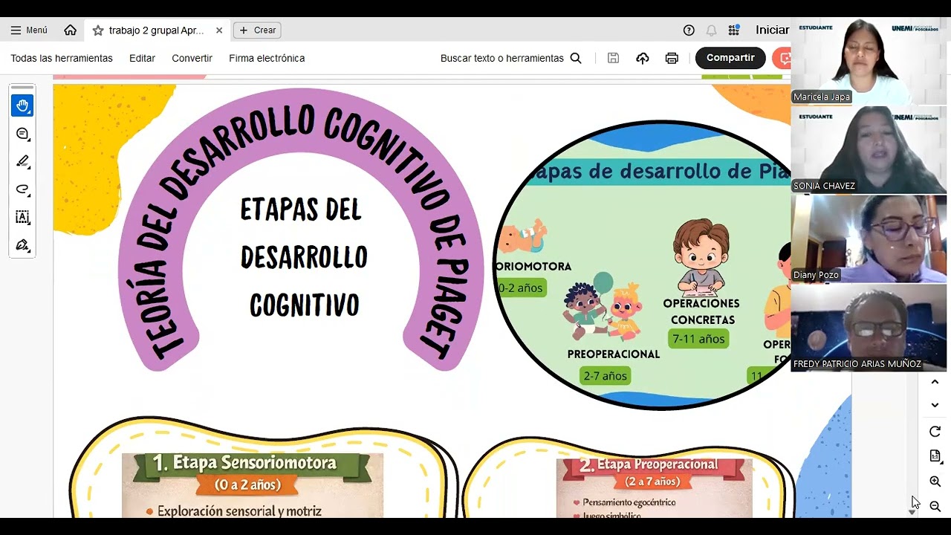Go to next page with down chevron
Screen dimensions: 951x535
(935, 406)
